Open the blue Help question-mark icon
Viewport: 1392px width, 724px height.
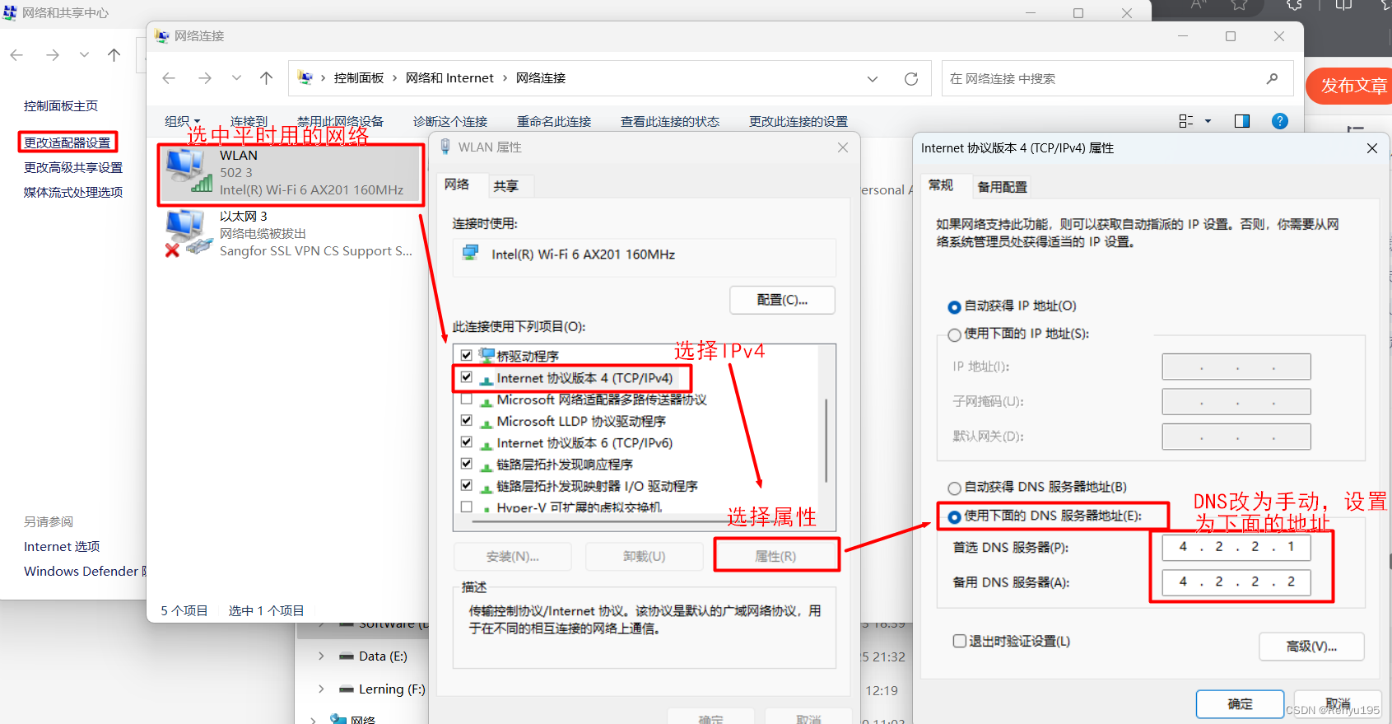click(x=1280, y=121)
